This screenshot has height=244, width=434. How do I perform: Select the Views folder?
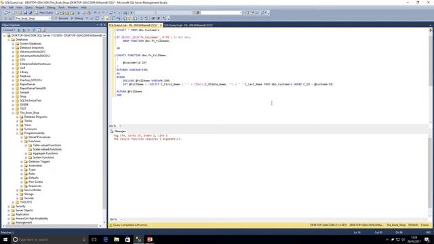click(x=28, y=125)
